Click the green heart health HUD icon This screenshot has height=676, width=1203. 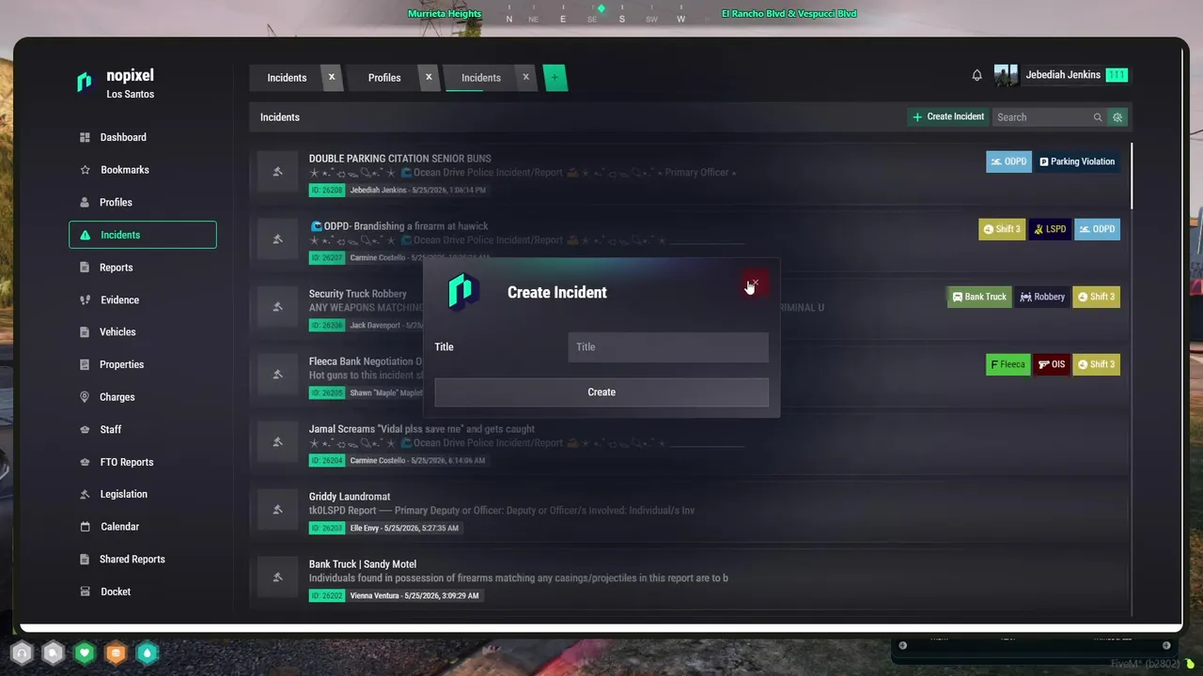85,653
